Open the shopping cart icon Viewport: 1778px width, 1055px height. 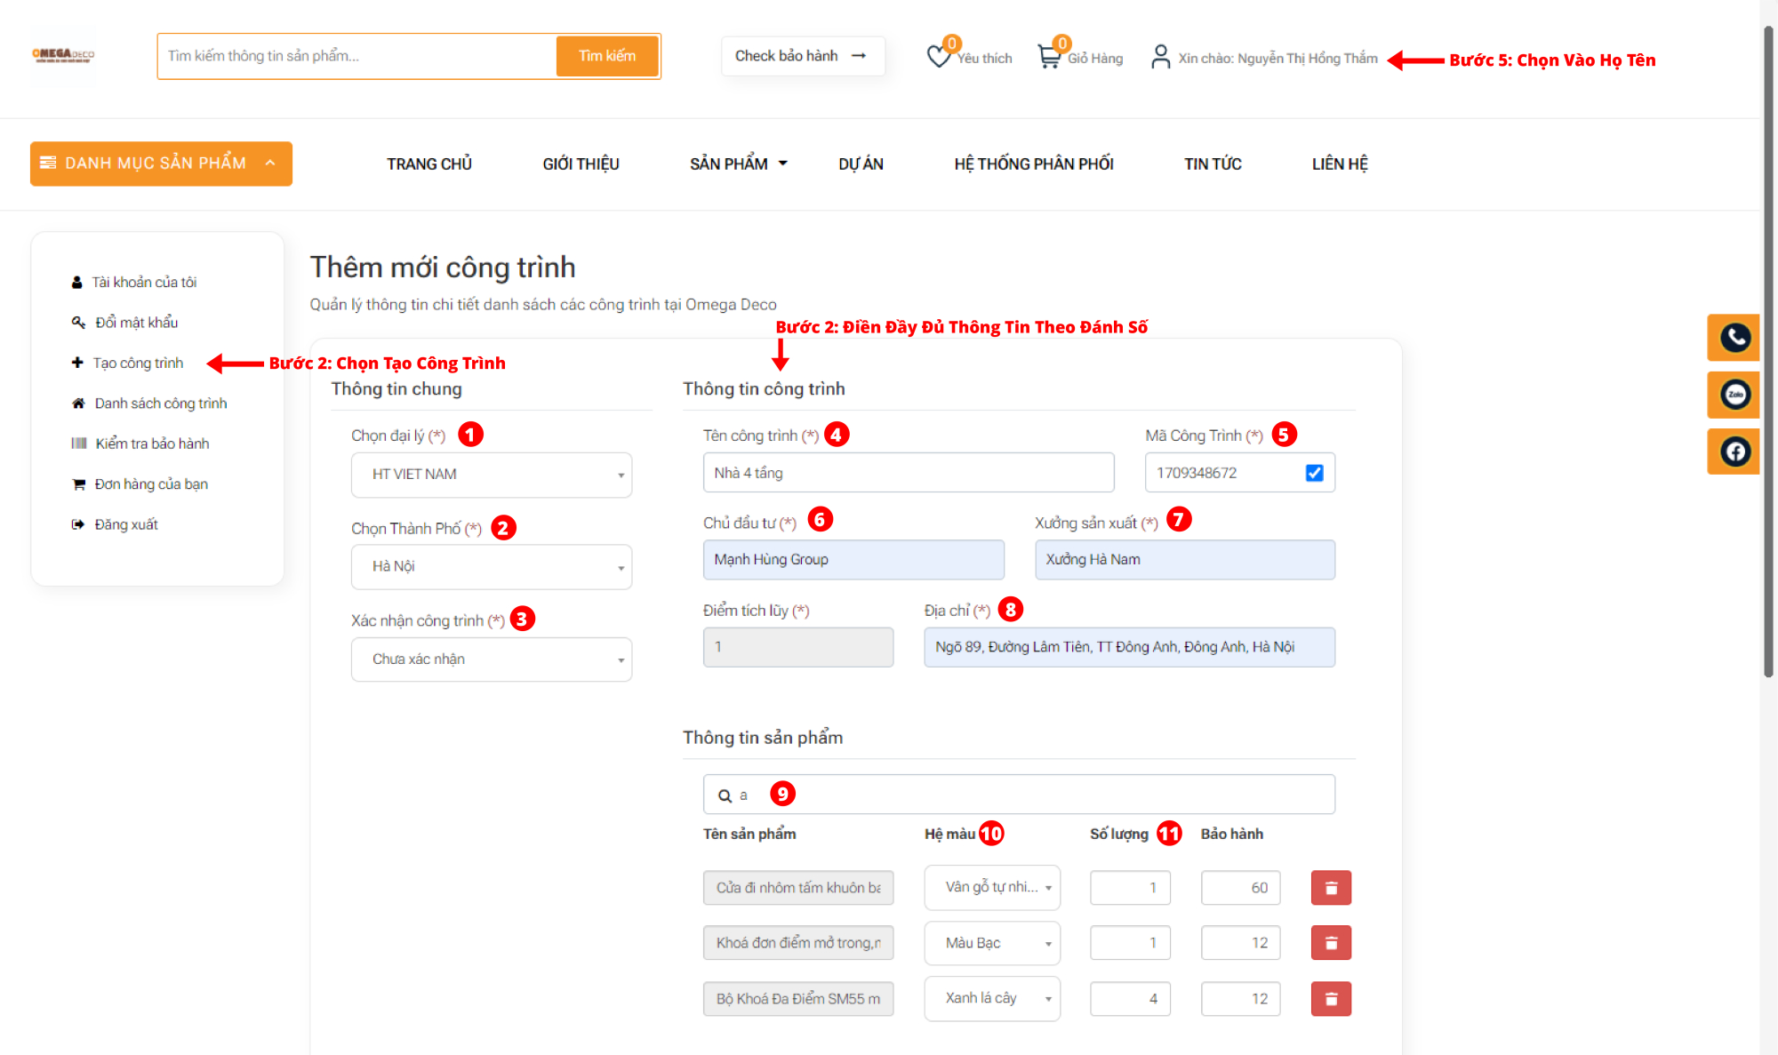coord(1049,57)
